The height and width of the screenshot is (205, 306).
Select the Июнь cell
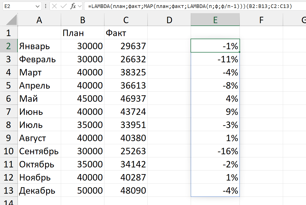[x=39, y=111]
